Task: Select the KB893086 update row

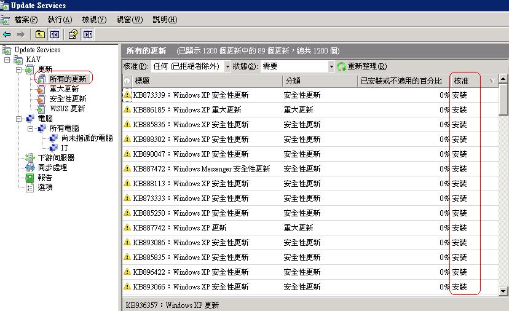Action: tap(310, 243)
